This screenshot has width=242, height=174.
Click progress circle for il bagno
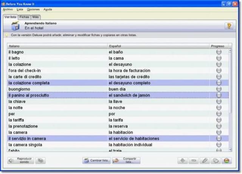point(219,52)
